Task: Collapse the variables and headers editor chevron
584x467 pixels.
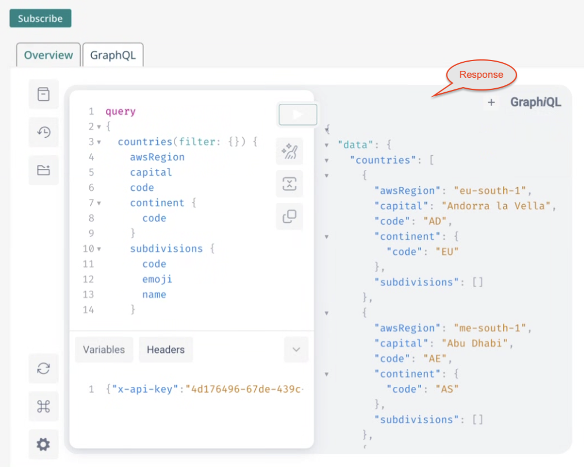Action: click(x=296, y=349)
